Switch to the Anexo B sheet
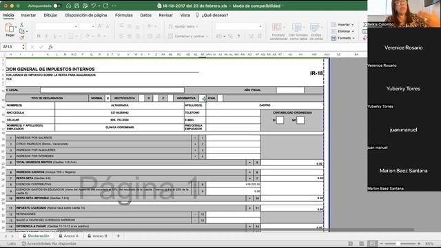441x248 pixels. coord(97,236)
